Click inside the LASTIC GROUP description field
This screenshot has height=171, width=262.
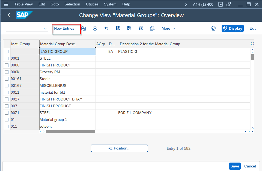pos(67,51)
